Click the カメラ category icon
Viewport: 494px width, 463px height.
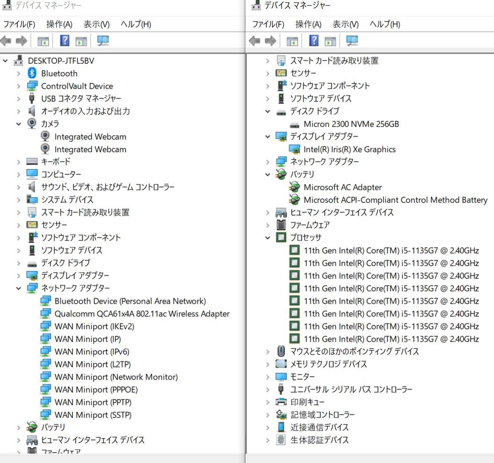[32, 123]
